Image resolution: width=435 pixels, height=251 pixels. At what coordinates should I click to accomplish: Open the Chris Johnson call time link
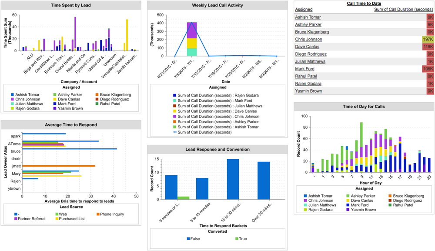(308, 40)
